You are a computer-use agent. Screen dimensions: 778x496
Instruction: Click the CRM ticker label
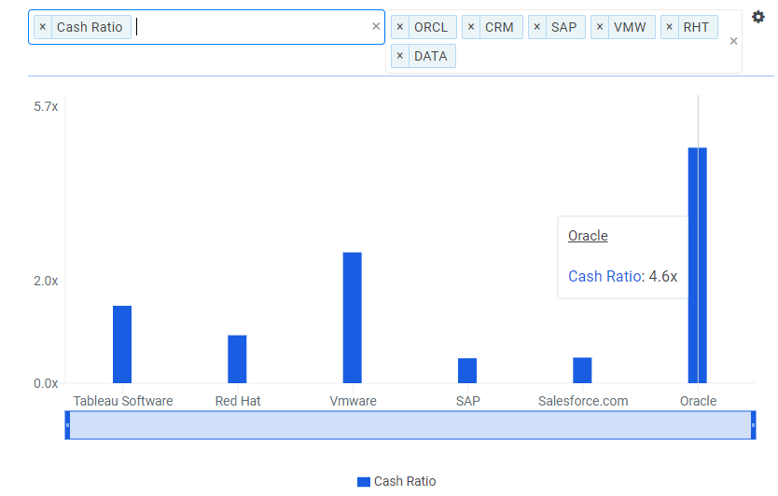pyautogui.click(x=499, y=27)
